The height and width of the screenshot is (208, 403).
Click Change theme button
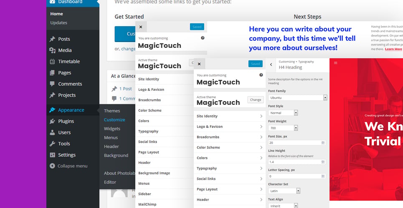coord(256,100)
